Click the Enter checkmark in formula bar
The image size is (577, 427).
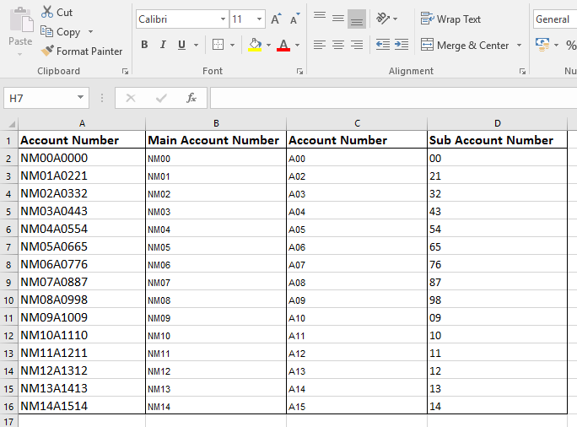tap(161, 98)
